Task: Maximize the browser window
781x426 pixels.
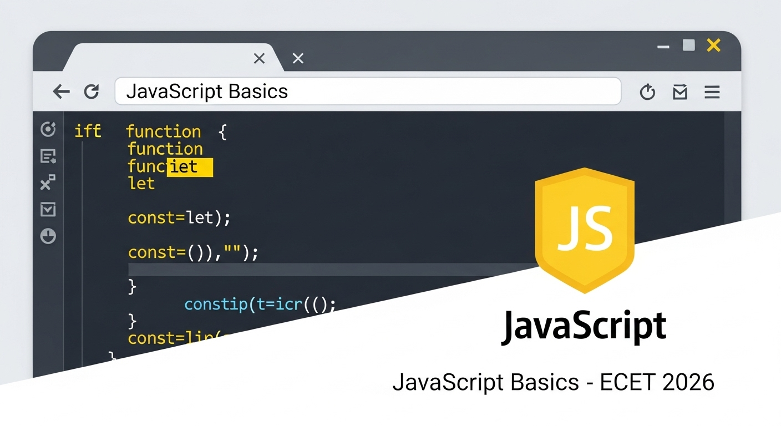Action: click(x=689, y=45)
